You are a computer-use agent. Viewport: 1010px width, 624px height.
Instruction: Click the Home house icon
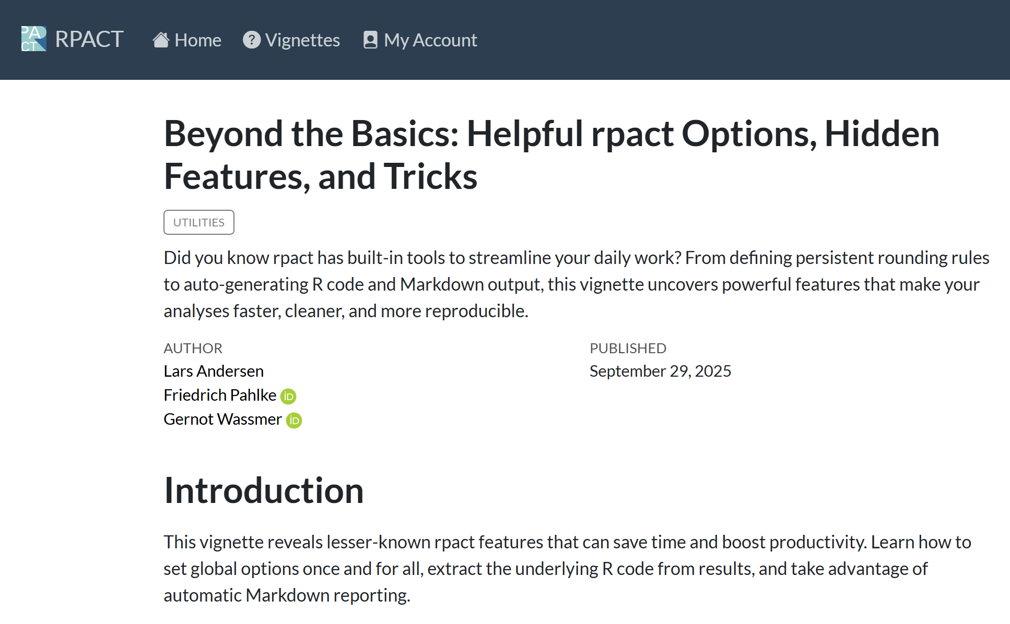pos(161,40)
